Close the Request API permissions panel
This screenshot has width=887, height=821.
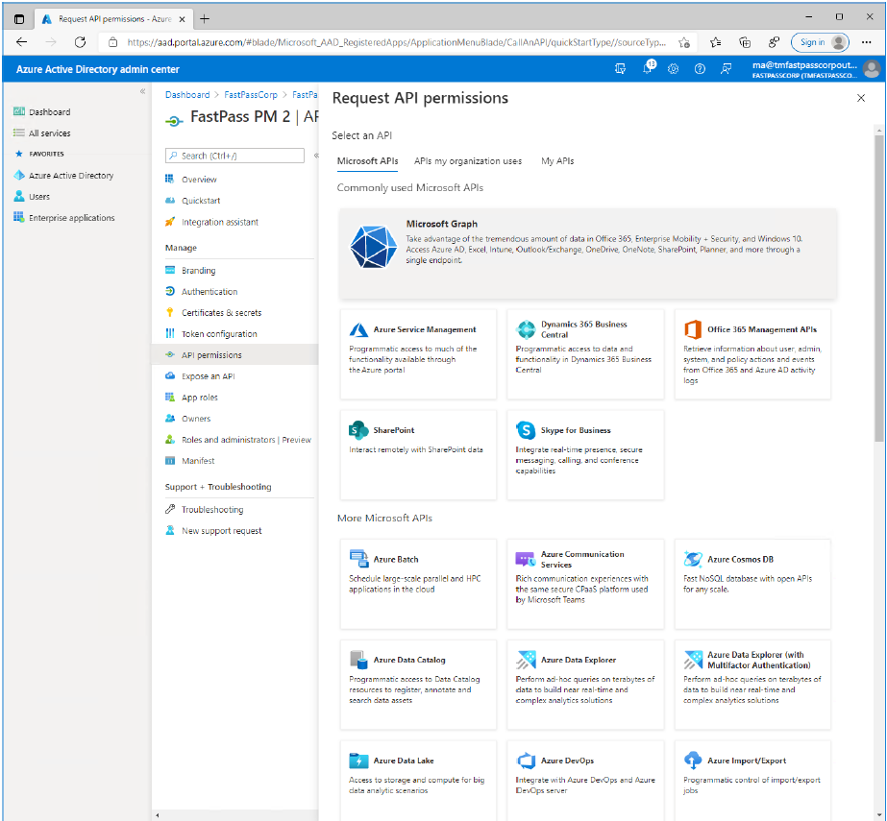tap(860, 98)
